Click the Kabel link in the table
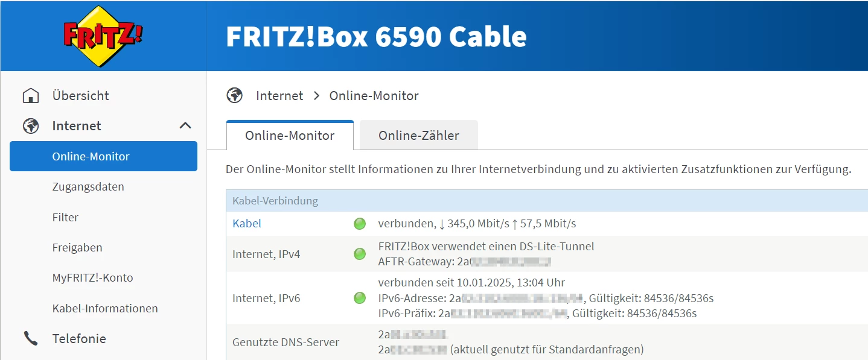Screen dimensions: 868x360 pos(247,223)
